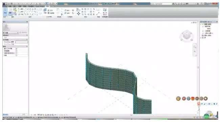Switch to the 修改 ribbon tab

48,6
